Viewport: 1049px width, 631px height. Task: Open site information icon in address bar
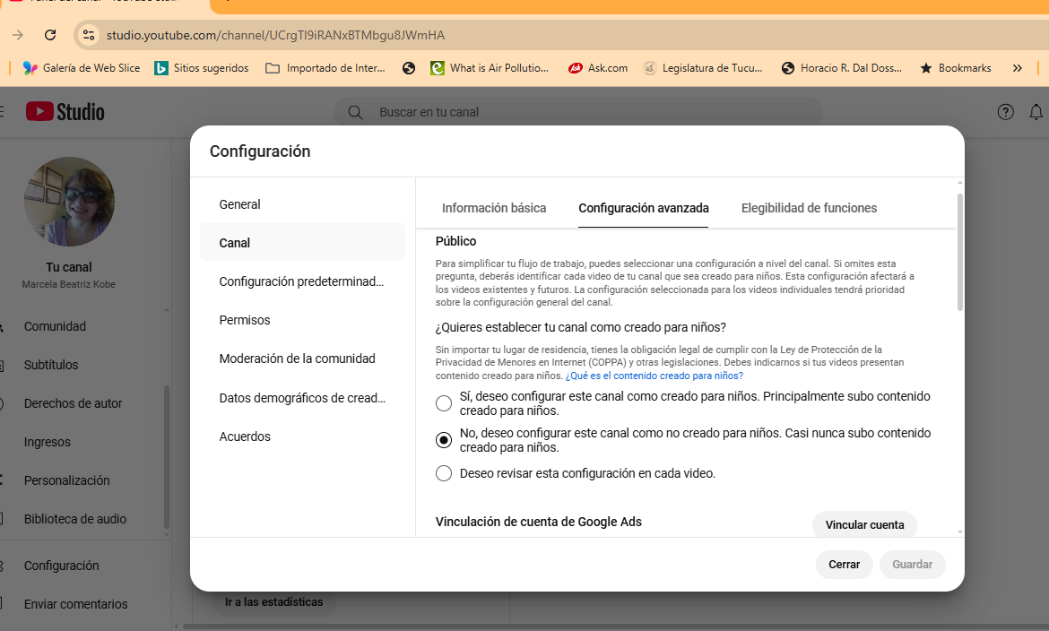(89, 35)
